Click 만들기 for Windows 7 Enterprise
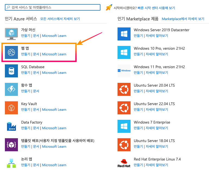Image resolution: width=209 pixels, height=173 pixels. (x=138, y=128)
